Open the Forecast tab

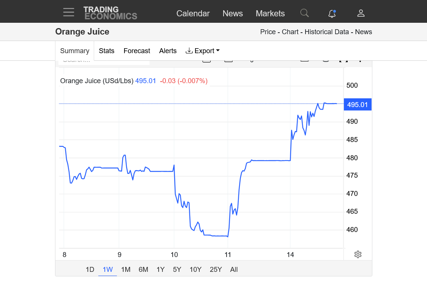[x=137, y=51]
